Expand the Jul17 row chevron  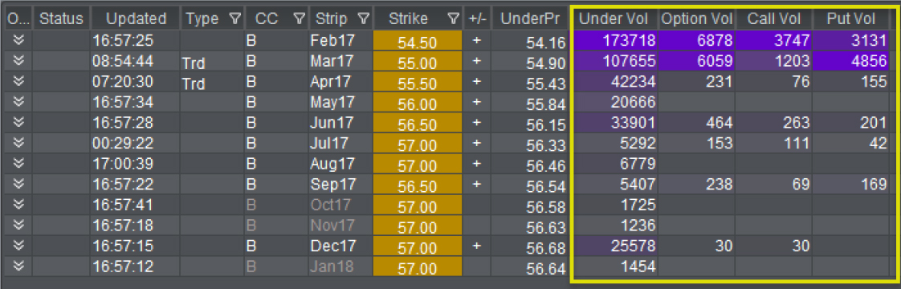[18, 143]
